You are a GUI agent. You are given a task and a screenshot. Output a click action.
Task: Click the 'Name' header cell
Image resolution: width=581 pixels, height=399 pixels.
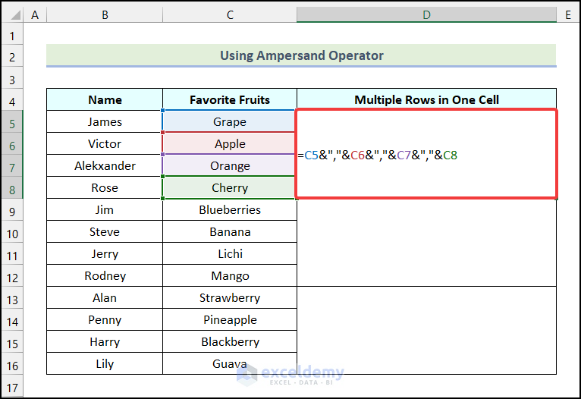[105, 99]
